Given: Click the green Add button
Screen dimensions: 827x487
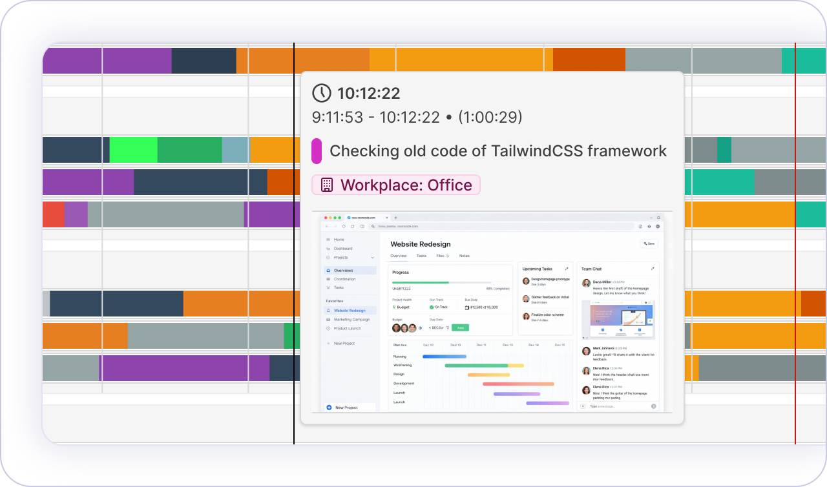Looking at the screenshot, I should [460, 327].
